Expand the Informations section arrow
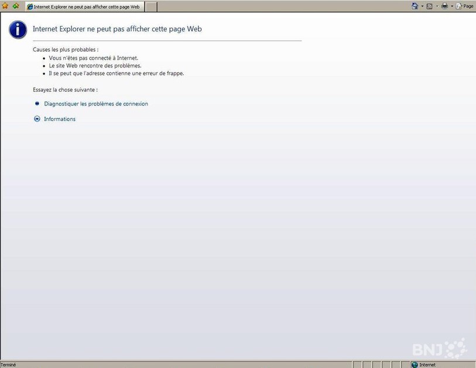This screenshot has height=368, width=476. coord(37,119)
